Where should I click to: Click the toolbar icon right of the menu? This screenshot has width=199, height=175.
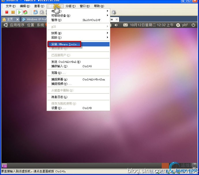pos(114,12)
